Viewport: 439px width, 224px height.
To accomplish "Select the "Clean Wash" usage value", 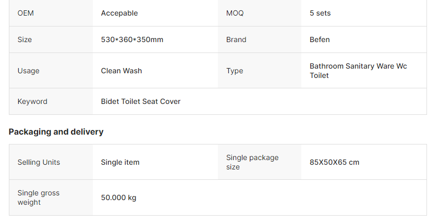I will [x=121, y=71].
